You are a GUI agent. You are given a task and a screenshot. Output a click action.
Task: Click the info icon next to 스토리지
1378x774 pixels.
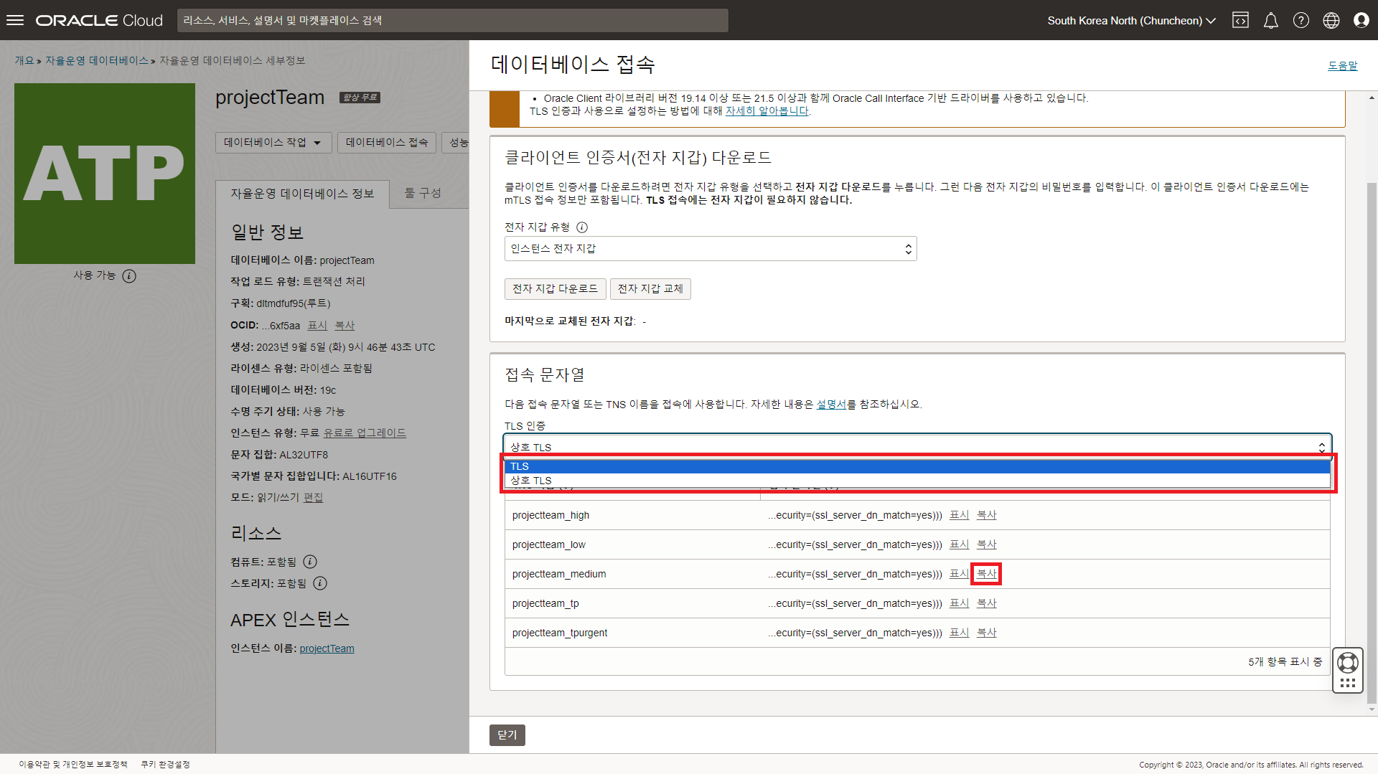(x=320, y=583)
